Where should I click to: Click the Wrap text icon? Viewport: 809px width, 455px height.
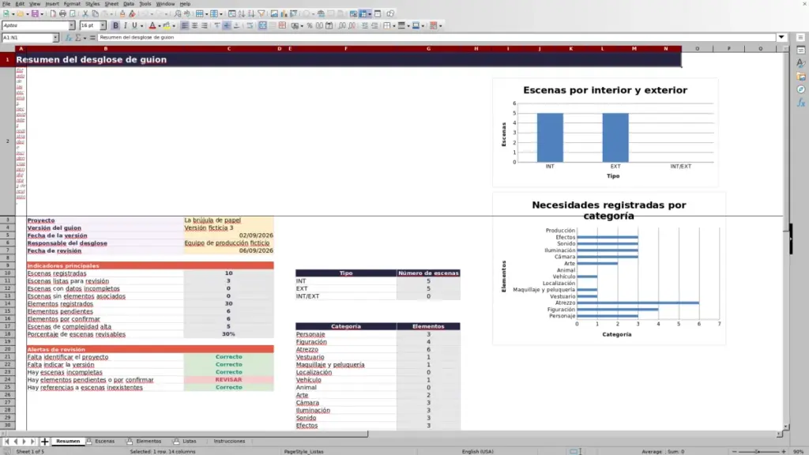(x=250, y=25)
